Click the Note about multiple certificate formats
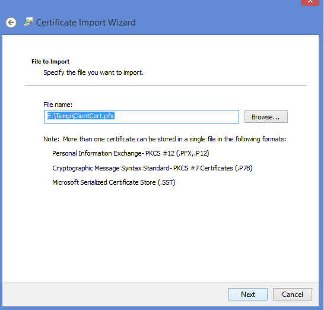 pyautogui.click(x=165, y=139)
